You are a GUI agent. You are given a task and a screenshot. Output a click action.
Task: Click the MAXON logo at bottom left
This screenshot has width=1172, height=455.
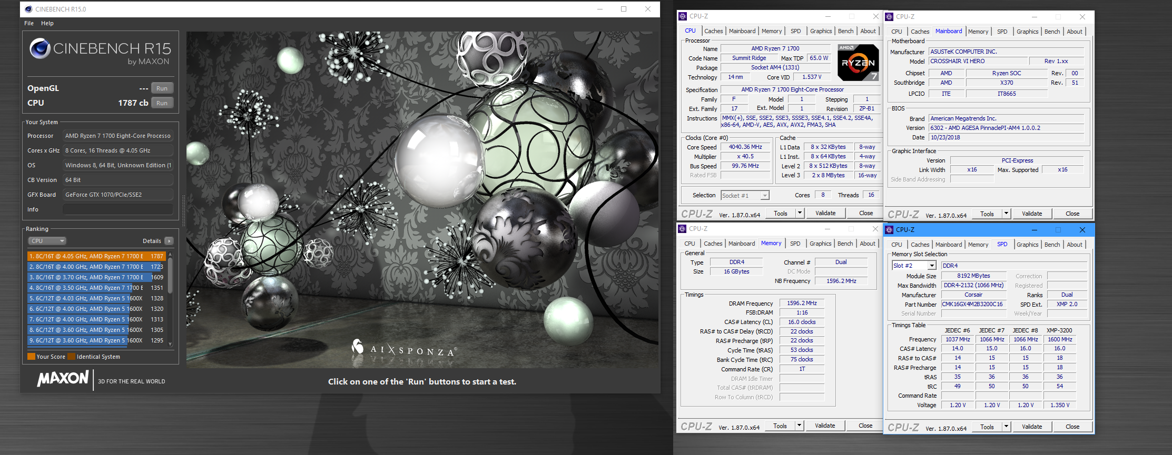pyautogui.click(x=63, y=379)
